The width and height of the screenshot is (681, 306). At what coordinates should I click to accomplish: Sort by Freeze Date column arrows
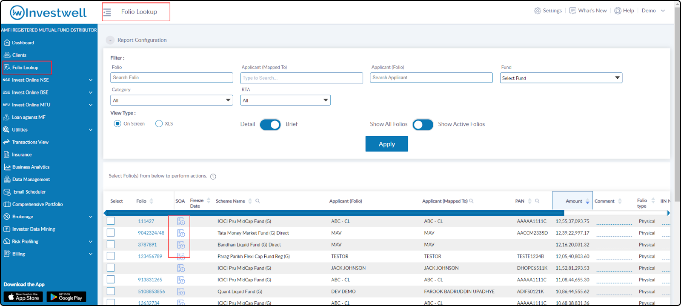[x=209, y=200]
